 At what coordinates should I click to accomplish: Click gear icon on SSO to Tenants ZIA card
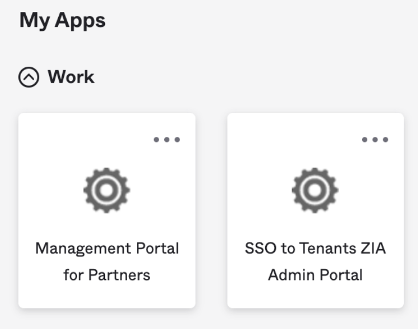point(315,190)
